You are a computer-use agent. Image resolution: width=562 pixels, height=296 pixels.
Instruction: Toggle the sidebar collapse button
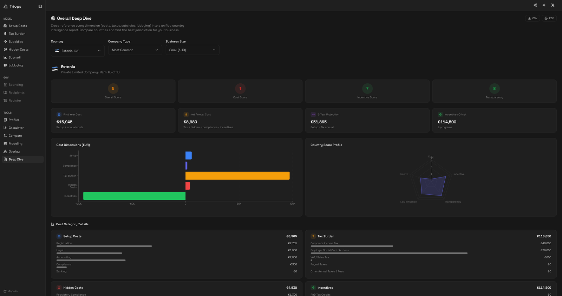[40, 6]
